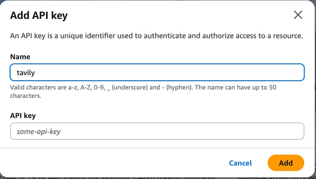Screen dimensions: 316x179
Task: Click the orange Add button
Action: (285, 163)
